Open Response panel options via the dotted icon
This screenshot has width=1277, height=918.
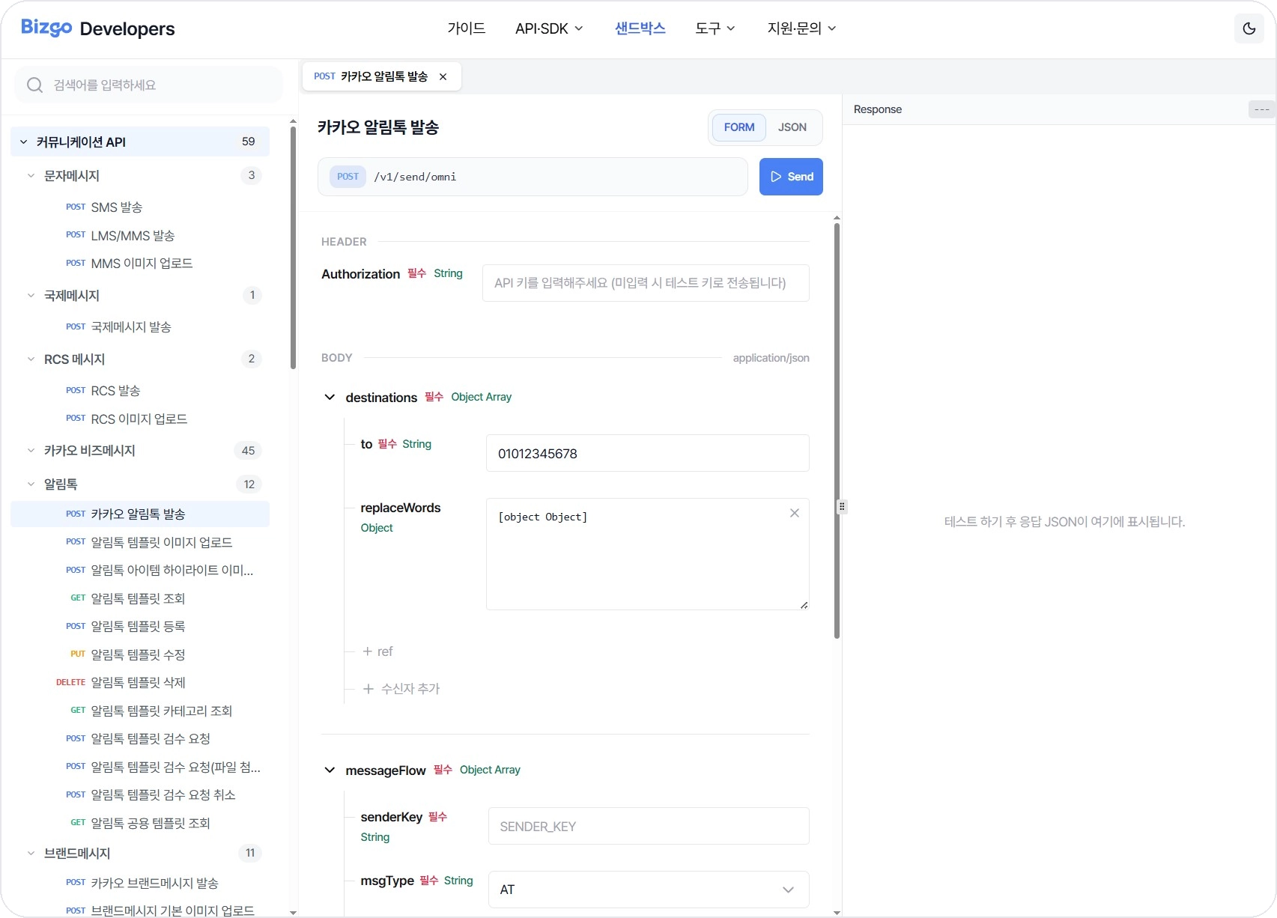[1261, 109]
